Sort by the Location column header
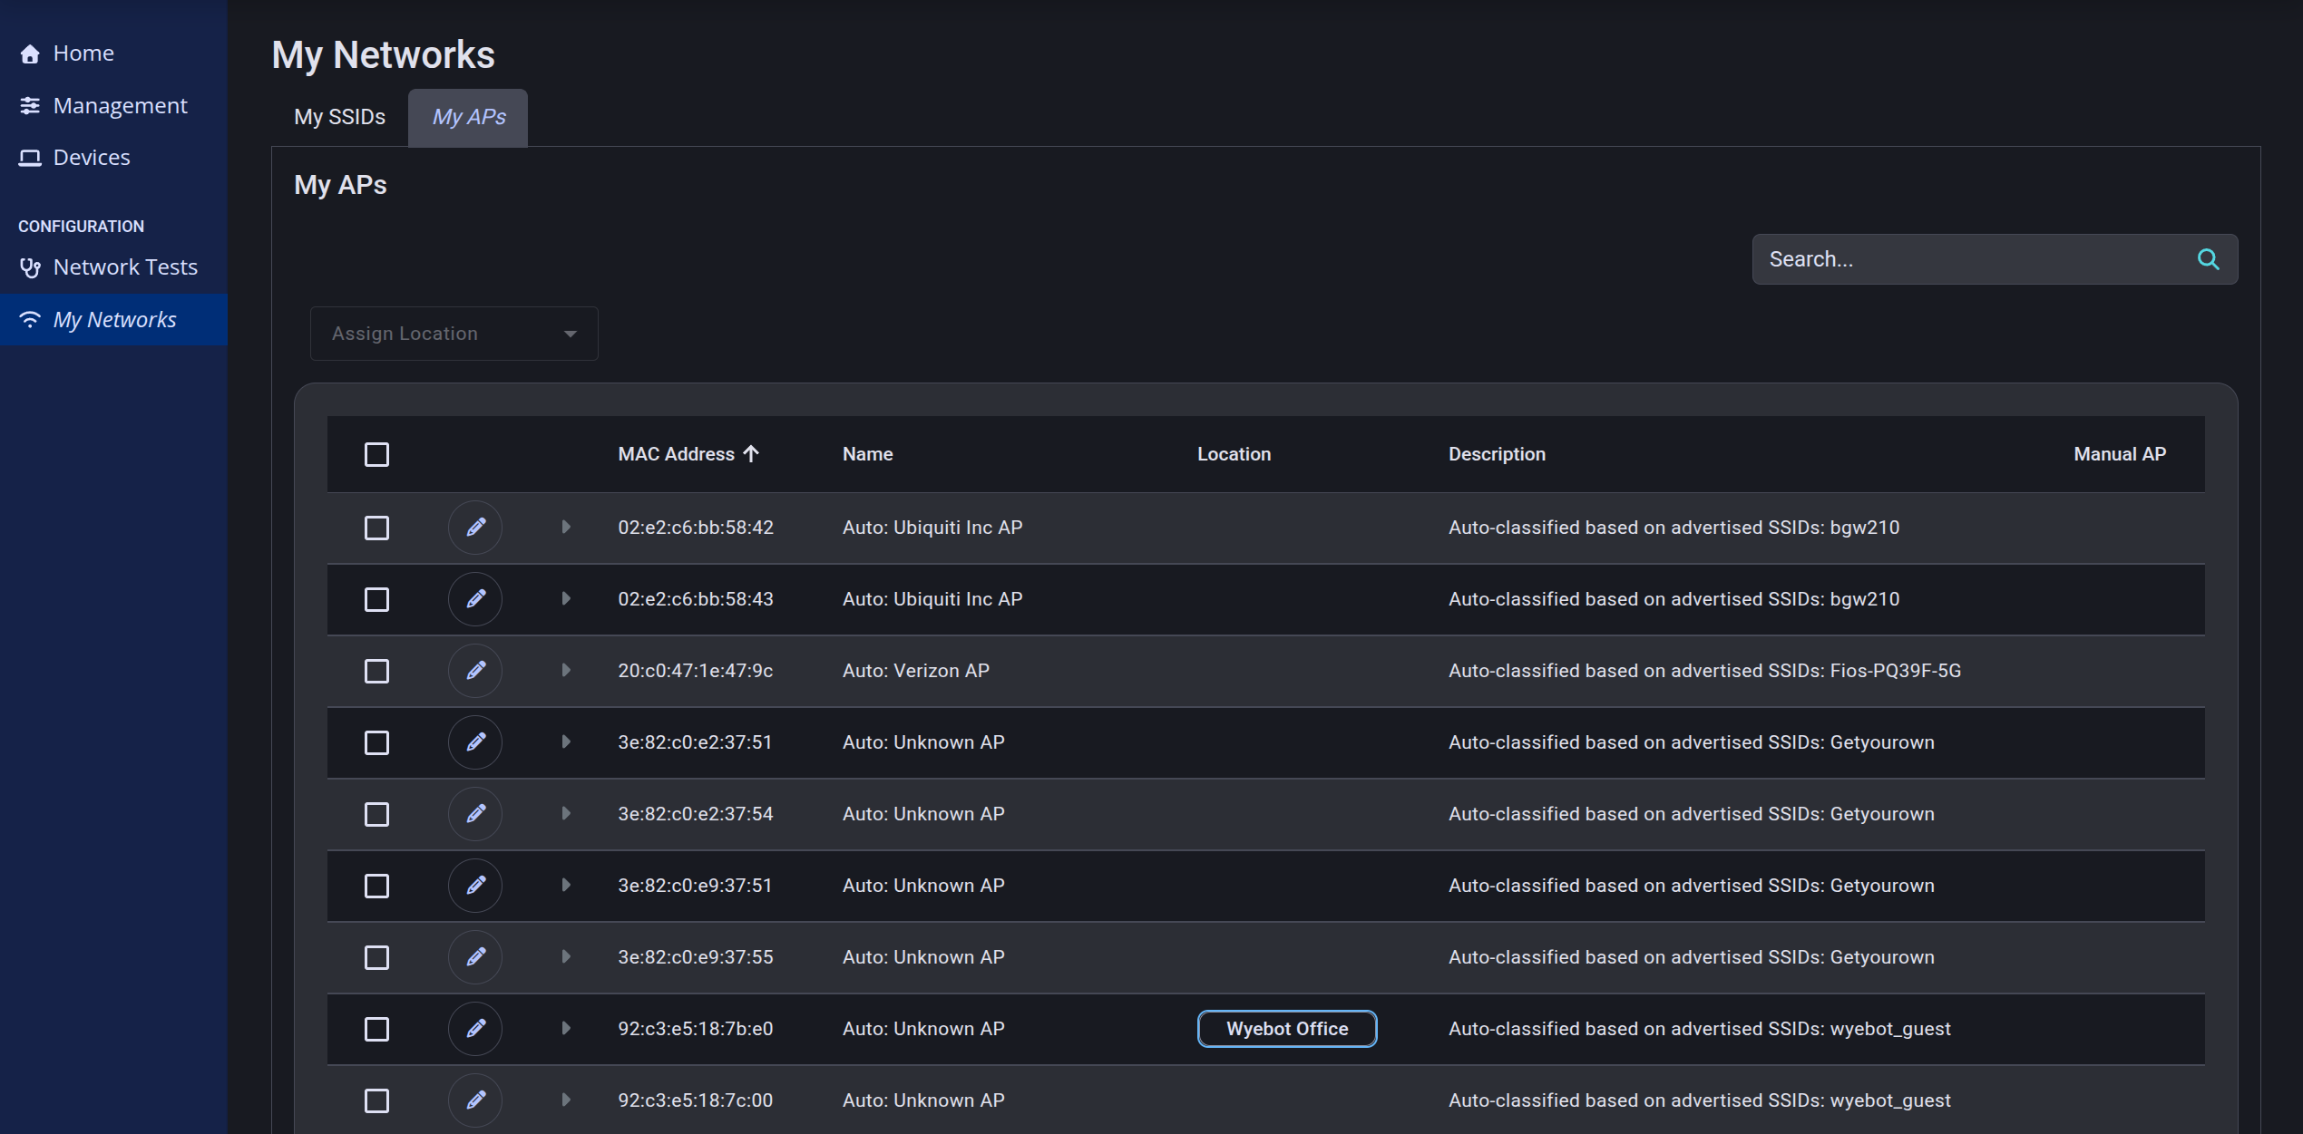Screen dimensions: 2303x1134 point(1234,454)
